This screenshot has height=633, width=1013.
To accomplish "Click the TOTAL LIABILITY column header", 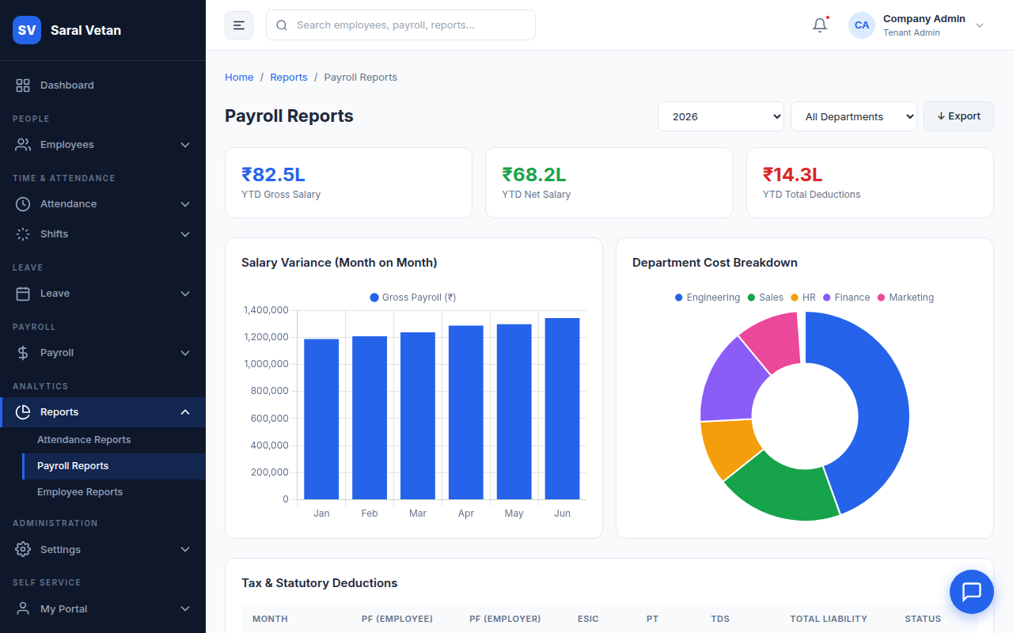I will (x=829, y=619).
